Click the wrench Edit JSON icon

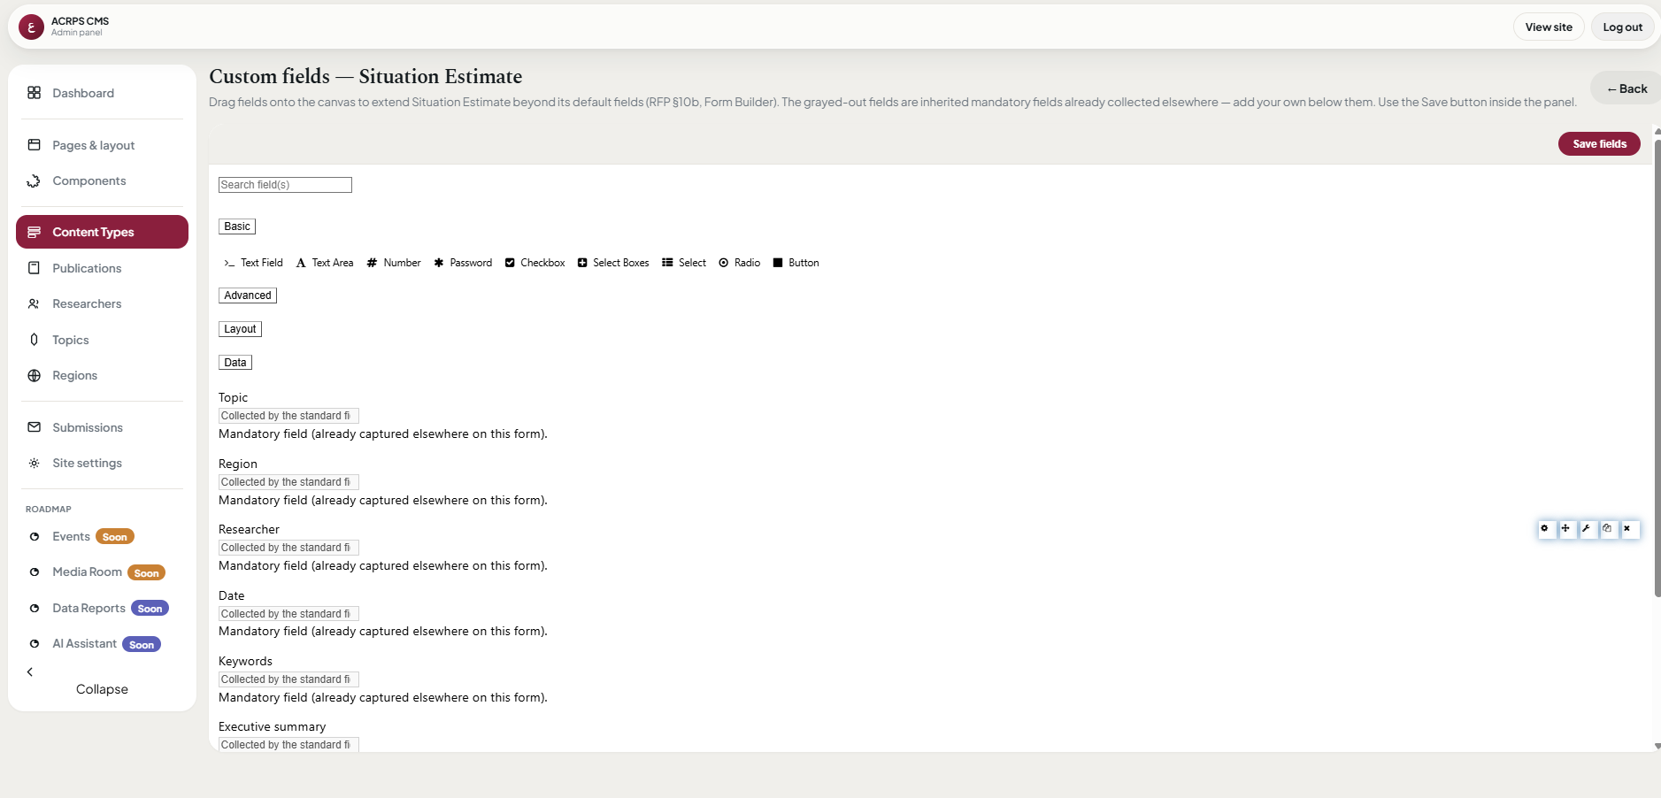coord(1587,529)
